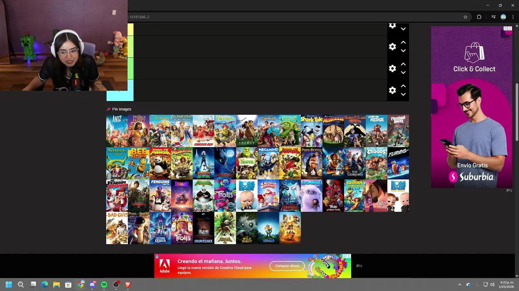
Task: Select the Penguins of Madagascar poster
Action: [160, 195]
